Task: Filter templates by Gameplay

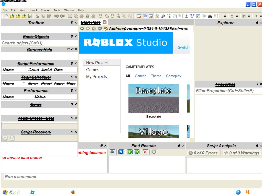Action: pos(173,76)
